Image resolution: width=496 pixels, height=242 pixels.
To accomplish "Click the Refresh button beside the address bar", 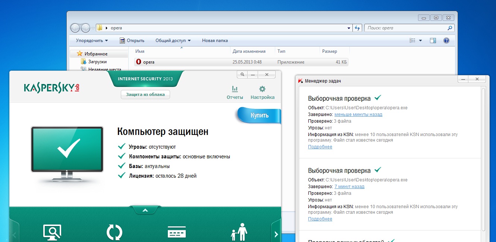I will point(357,28).
